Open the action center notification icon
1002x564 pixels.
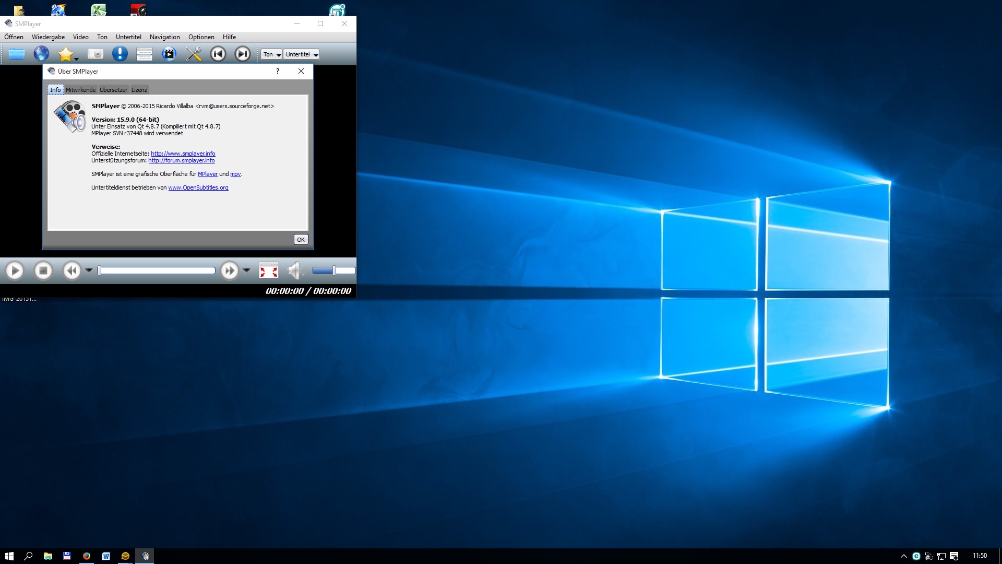pos(954,556)
